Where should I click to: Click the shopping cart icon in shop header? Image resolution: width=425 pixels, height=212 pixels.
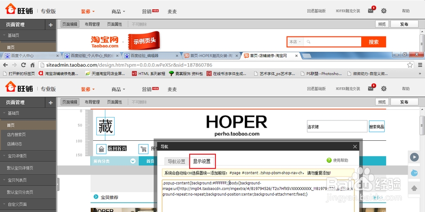pos(143,149)
